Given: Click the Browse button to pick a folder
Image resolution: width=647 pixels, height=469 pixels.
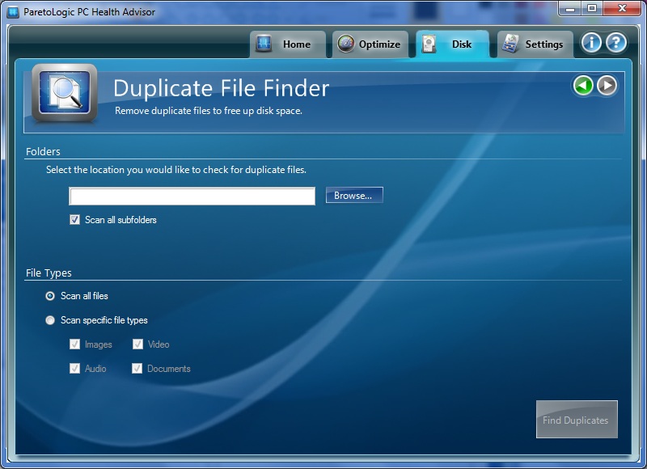Looking at the screenshot, I should pyautogui.click(x=353, y=194).
